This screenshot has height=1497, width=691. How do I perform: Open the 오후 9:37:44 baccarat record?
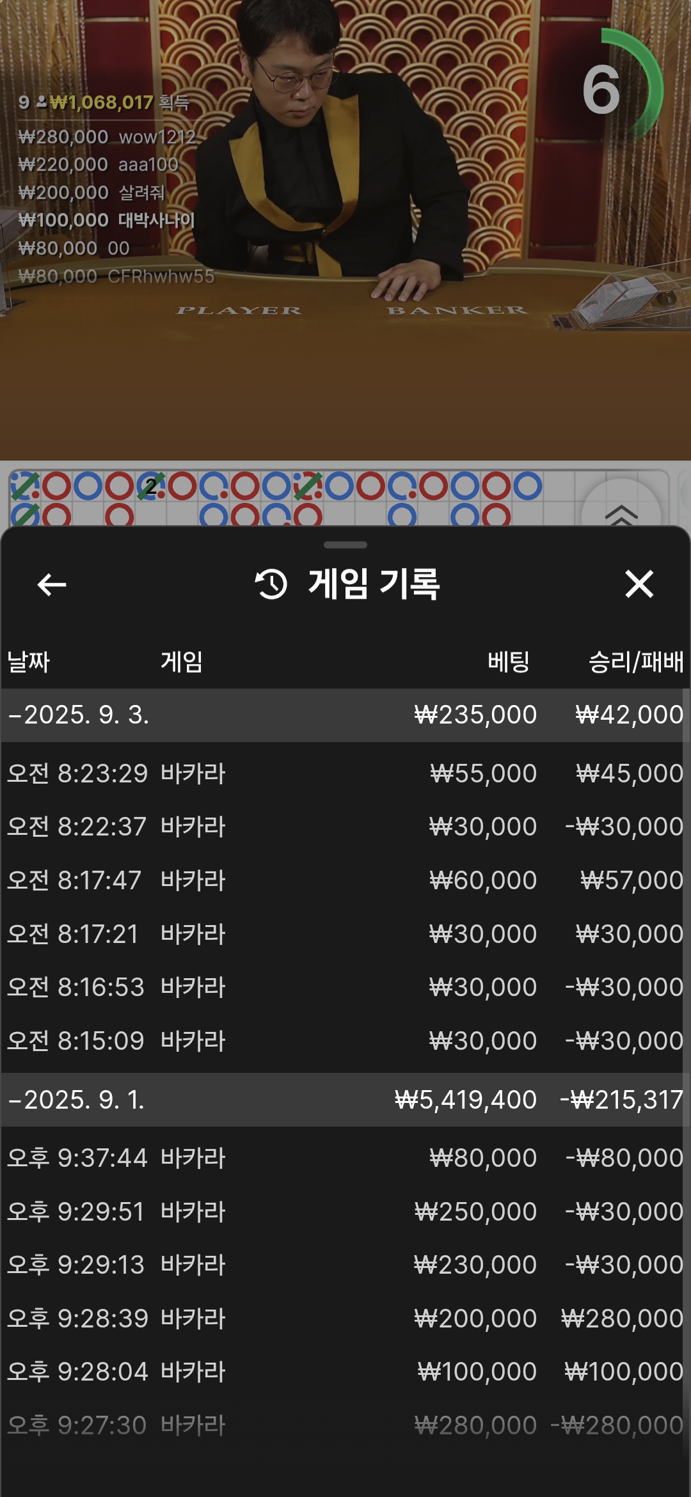point(345,1158)
